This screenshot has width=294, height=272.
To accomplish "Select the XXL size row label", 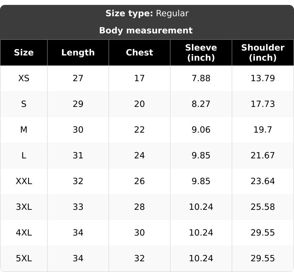I will pos(24,181).
